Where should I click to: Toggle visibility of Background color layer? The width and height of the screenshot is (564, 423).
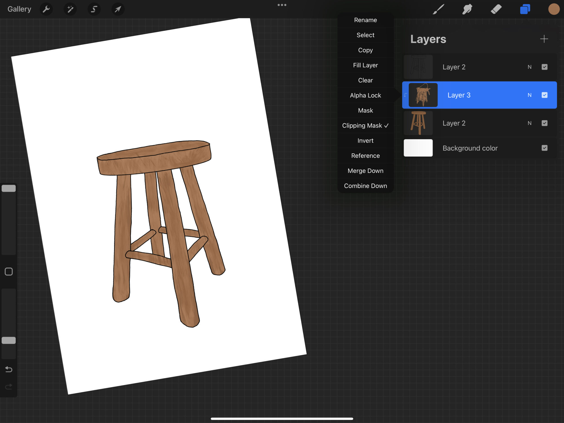[x=545, y=148]
